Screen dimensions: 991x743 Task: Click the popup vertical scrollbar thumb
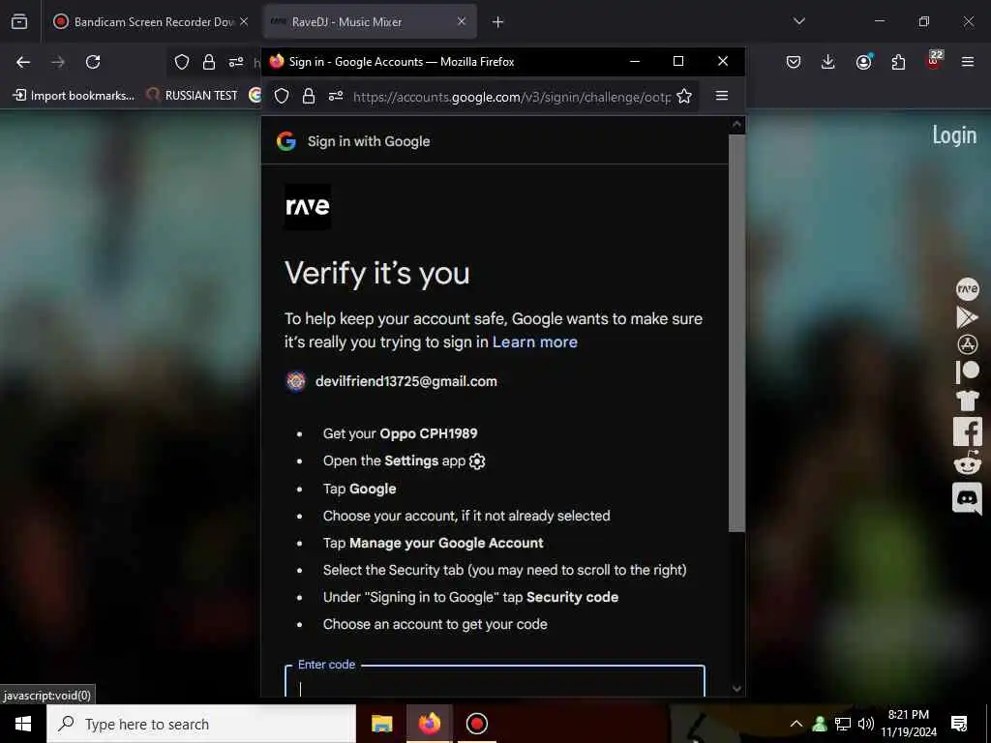tap(736, 333)
